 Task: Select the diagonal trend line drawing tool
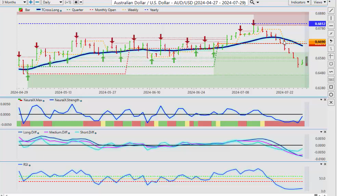pos(331,10)
